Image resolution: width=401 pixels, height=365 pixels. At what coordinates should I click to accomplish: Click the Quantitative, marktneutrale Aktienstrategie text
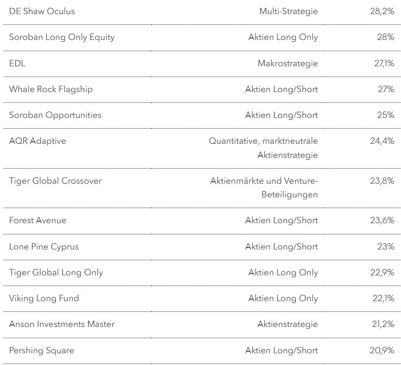point(263,148)
